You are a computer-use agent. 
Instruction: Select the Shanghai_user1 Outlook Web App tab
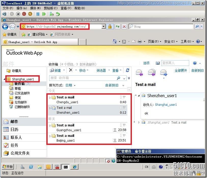click(x=40, y=42)
